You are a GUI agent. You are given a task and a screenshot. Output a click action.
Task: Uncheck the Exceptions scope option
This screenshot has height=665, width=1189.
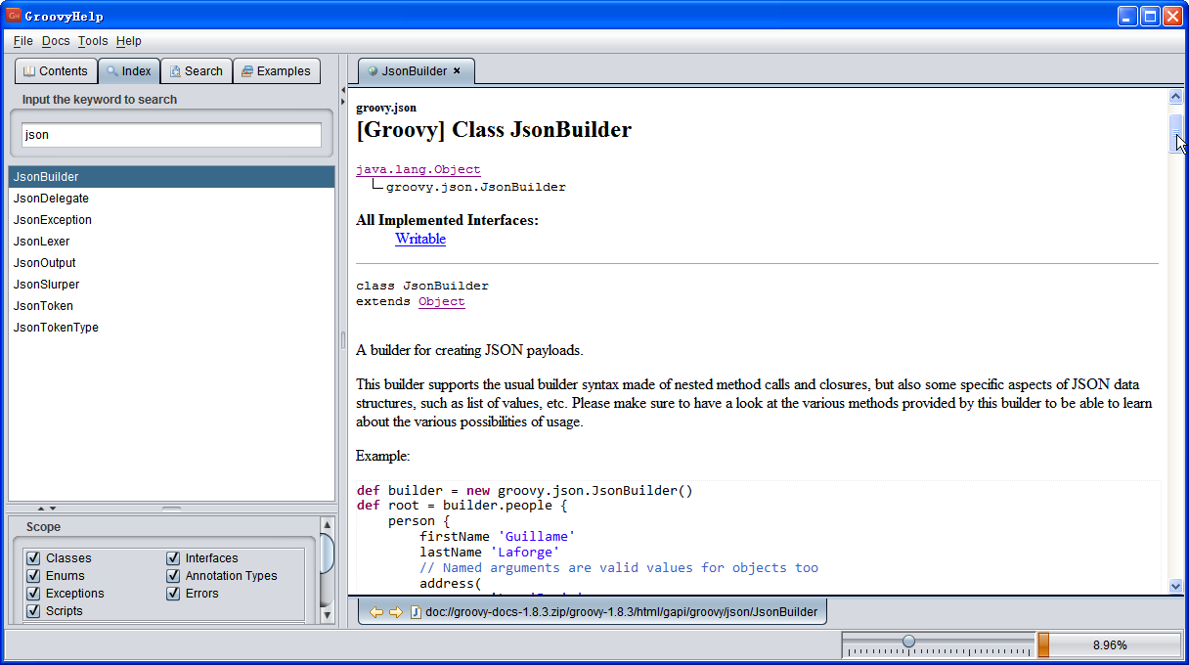click(x=33, y=594)
